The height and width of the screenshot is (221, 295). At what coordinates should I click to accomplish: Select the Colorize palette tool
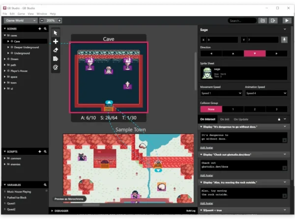coord(56,67)
